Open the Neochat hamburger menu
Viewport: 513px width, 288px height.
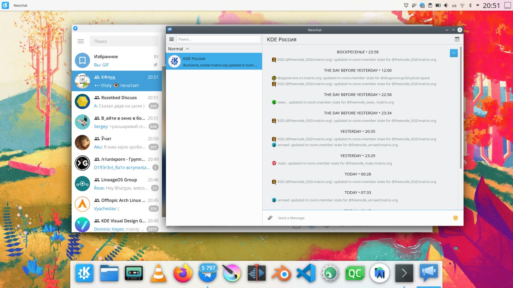172,39
